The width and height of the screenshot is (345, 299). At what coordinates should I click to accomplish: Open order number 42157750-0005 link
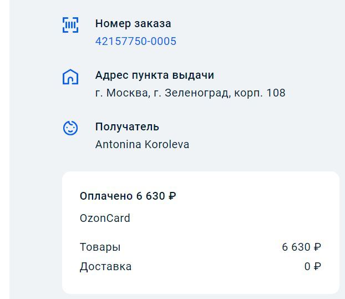[x=136, y=42]
